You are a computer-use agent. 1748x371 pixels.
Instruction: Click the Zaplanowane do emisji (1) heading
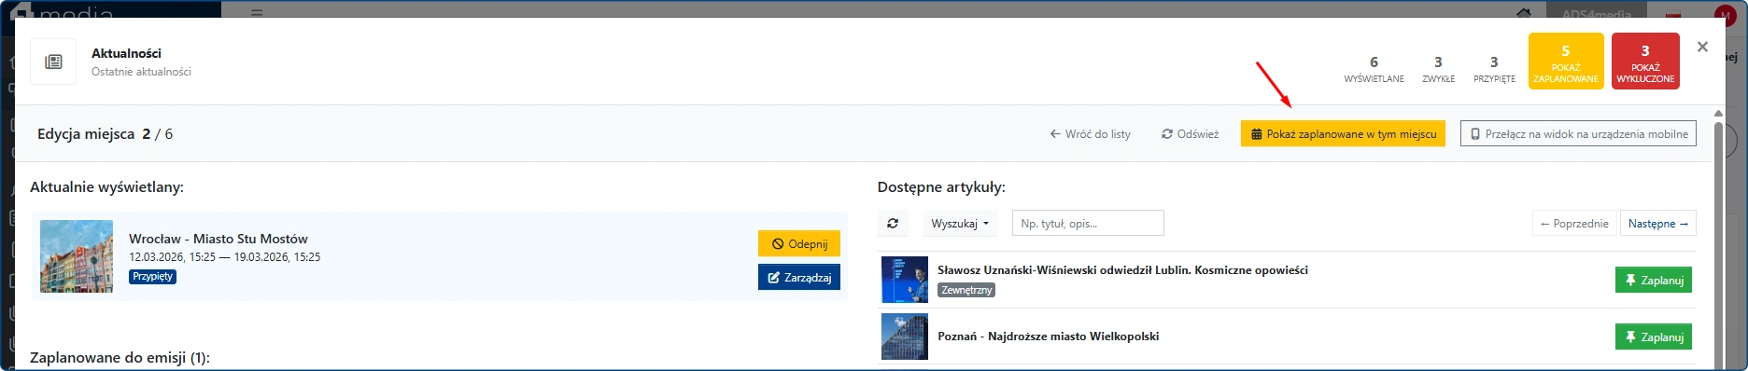pyautogui.click(x=120, y=358)
